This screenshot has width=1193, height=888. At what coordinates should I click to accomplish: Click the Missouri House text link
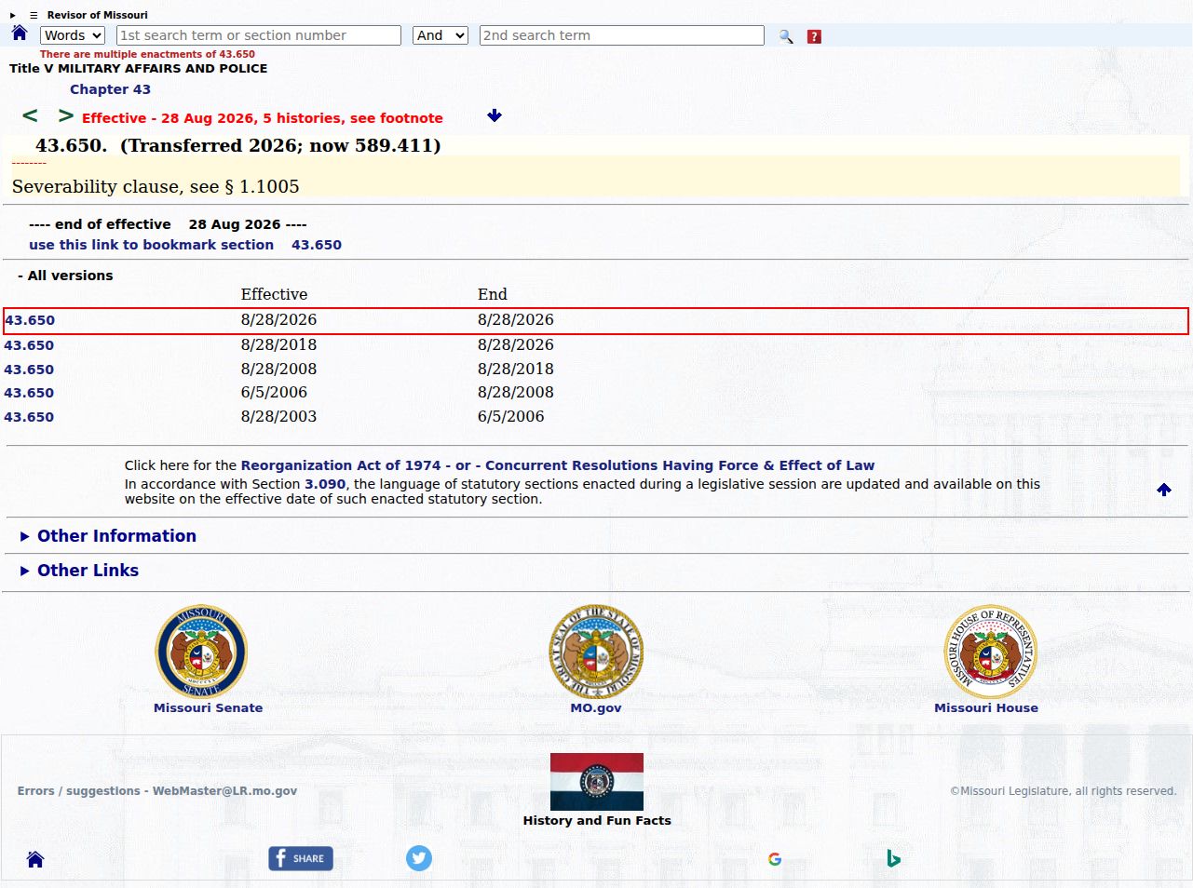click(x=986, y=707)
